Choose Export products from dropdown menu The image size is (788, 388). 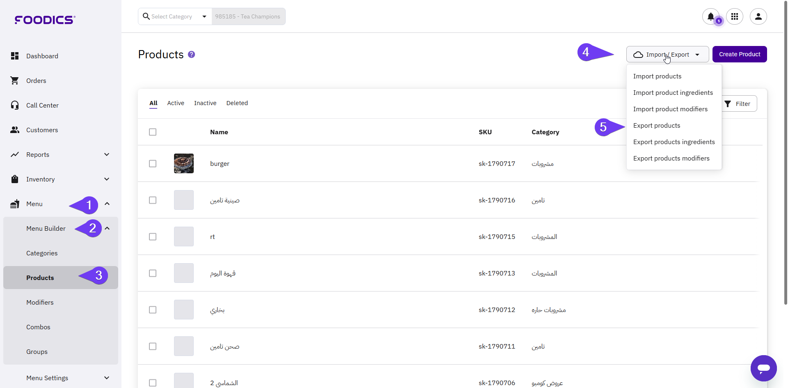tap(657, 126)
